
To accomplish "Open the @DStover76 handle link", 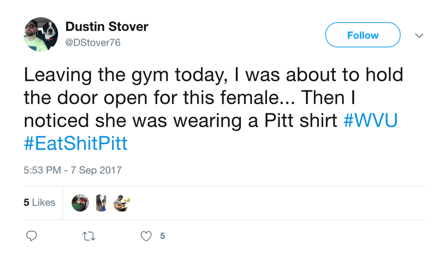I will tap(93, 43).
